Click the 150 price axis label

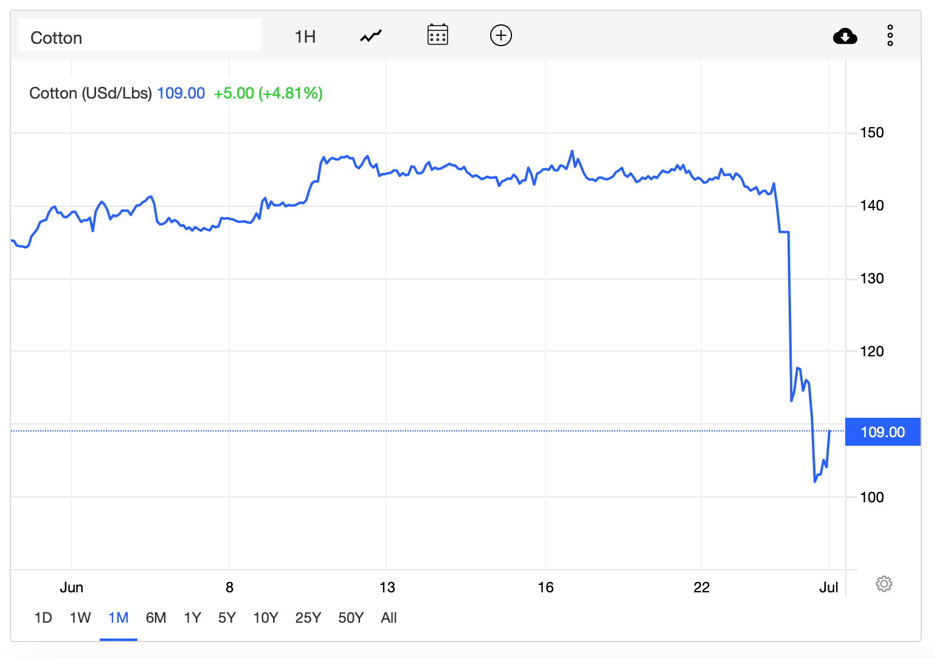coord(872,133)
